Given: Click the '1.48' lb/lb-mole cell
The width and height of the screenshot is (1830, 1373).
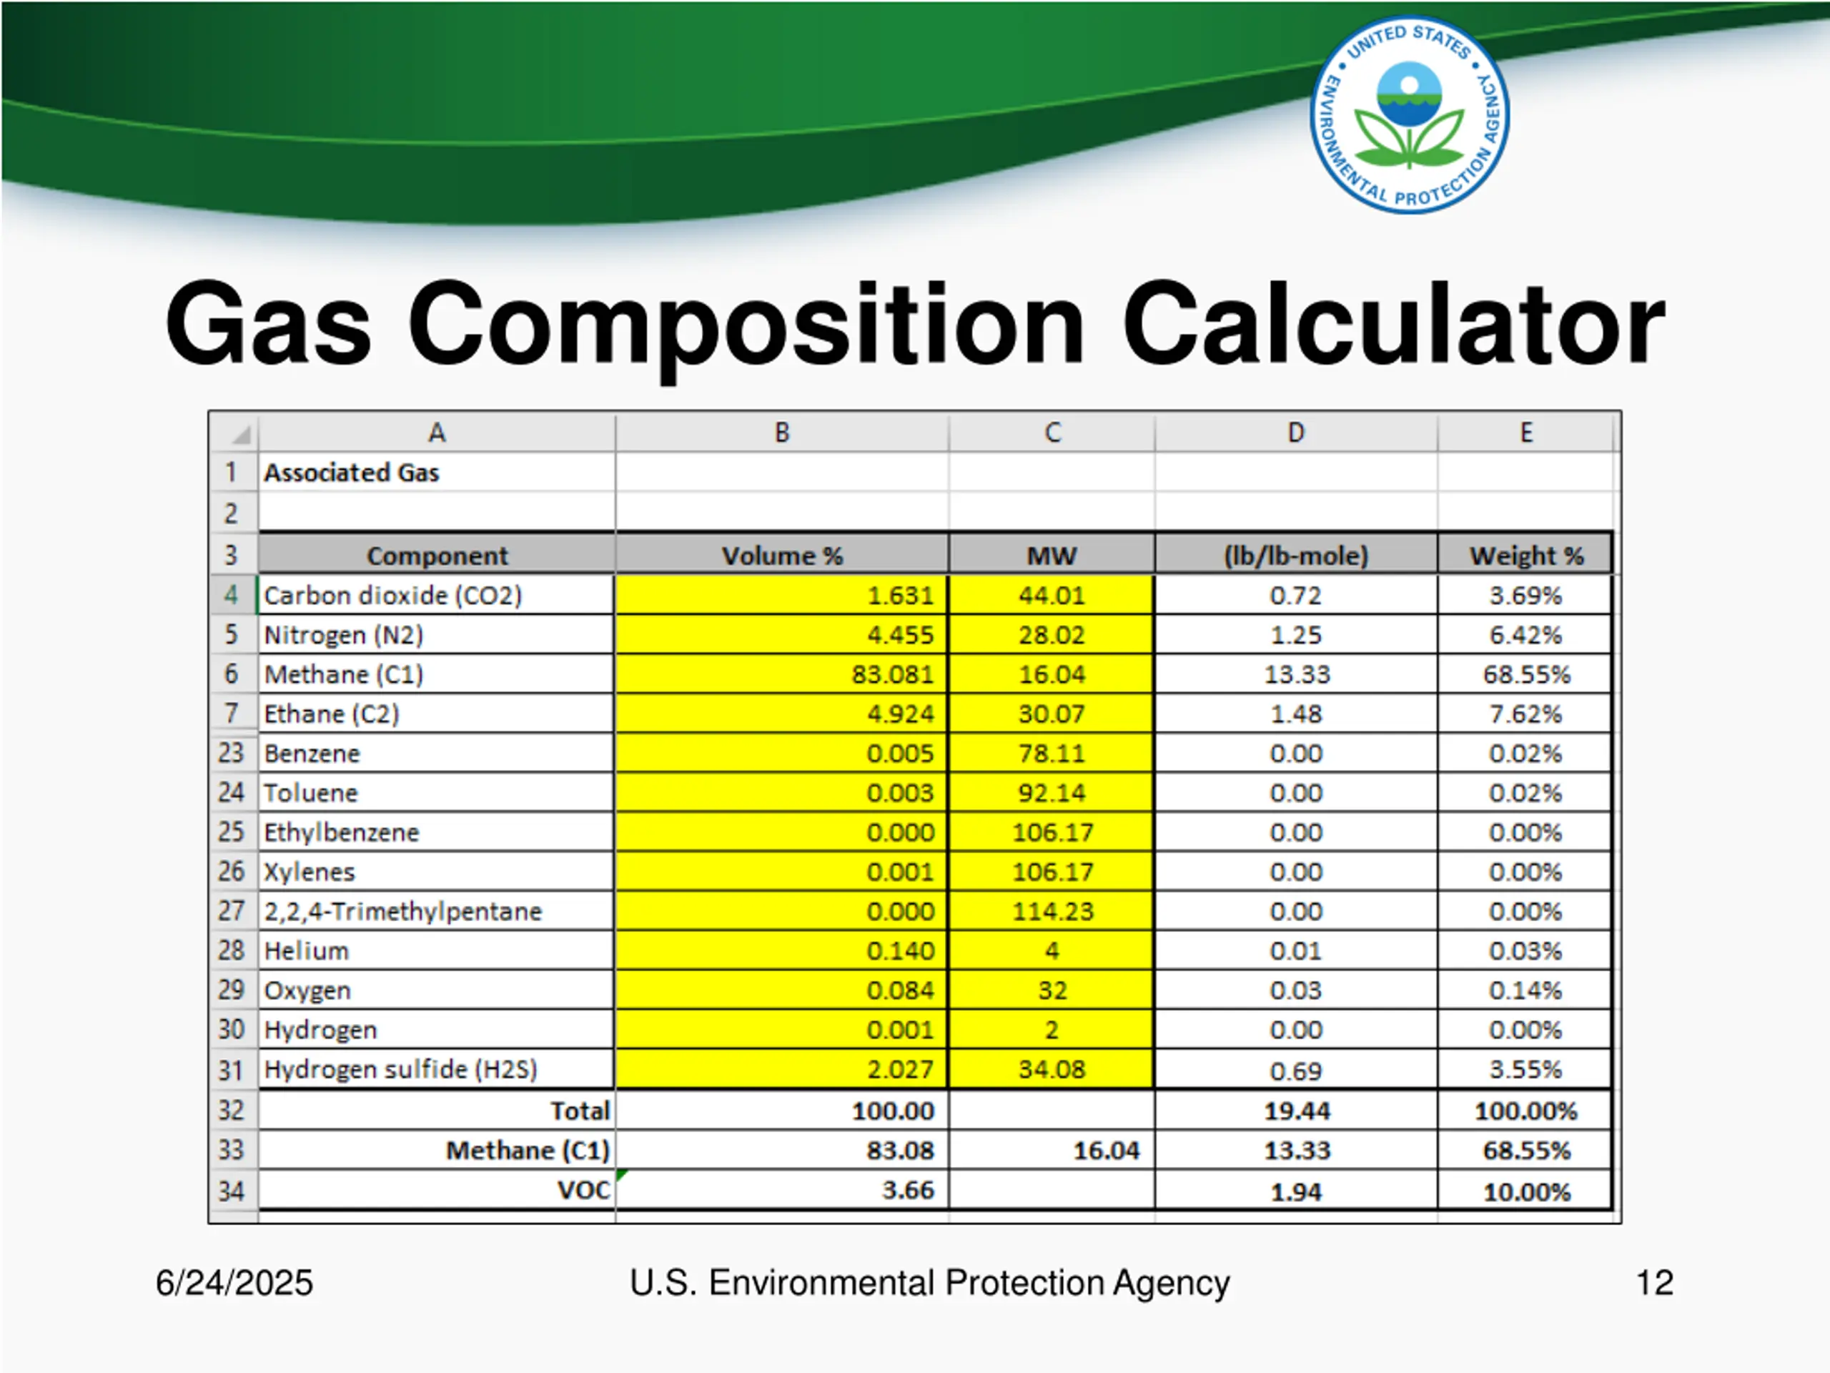Looking at the screenshot, I should [x=1295, y=714].
